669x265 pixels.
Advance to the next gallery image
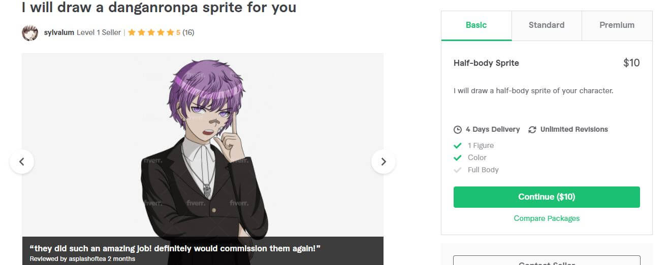(x=384, y=162)
